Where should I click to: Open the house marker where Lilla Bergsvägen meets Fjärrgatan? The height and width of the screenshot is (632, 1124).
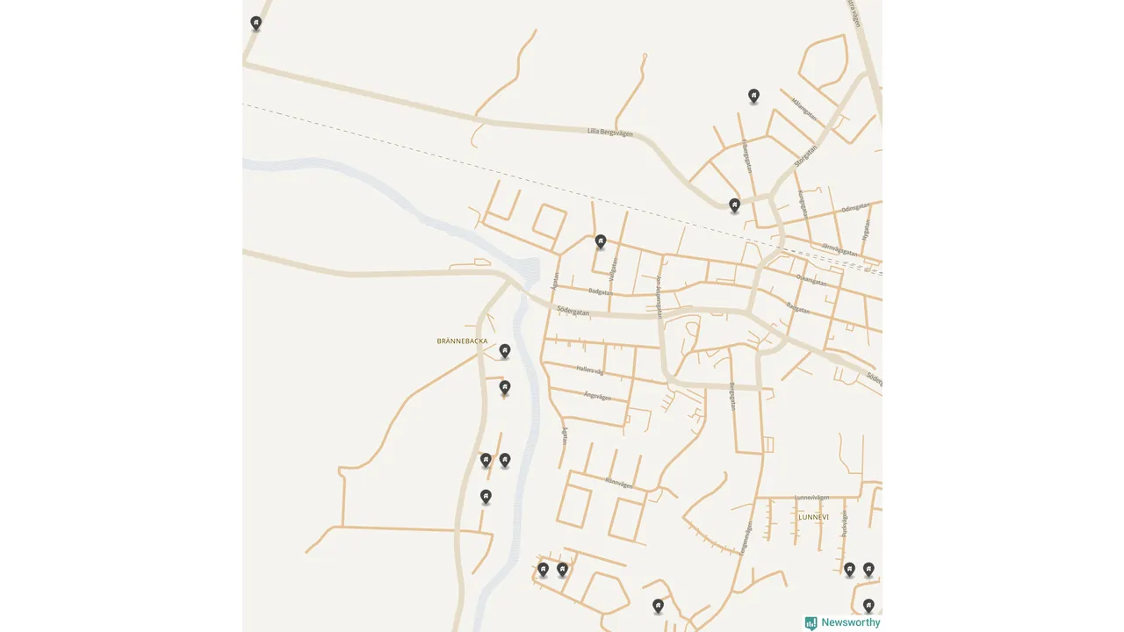click(735, 205)
